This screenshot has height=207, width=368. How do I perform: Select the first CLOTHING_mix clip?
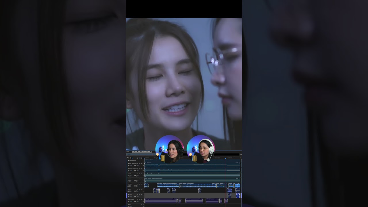(x=160, y=200)
